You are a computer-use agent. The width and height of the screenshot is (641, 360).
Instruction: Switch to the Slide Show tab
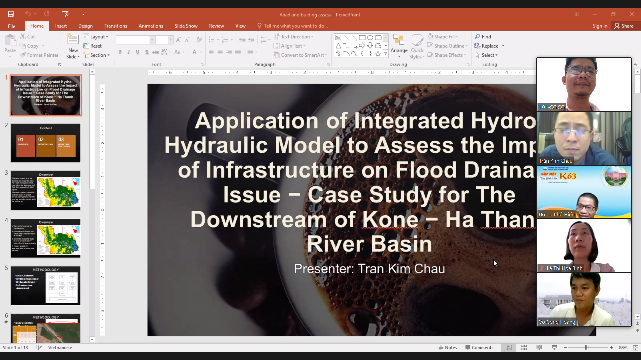pyautogui.click(x=186, y=26)
